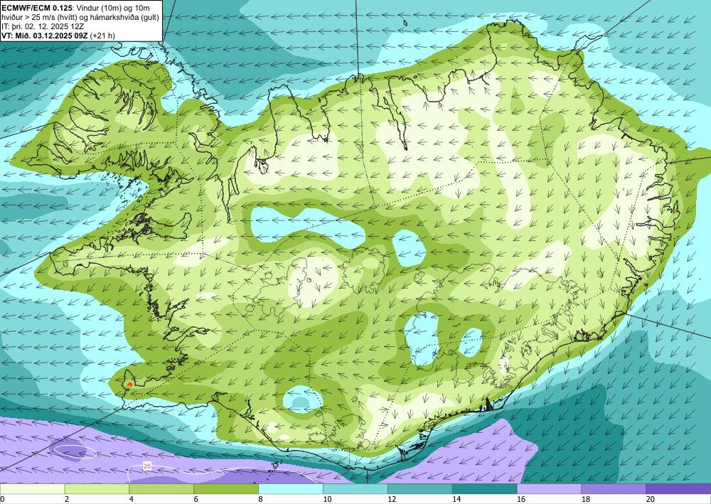
Task: Click the legend value "16"
Action: tap(521, 500)
